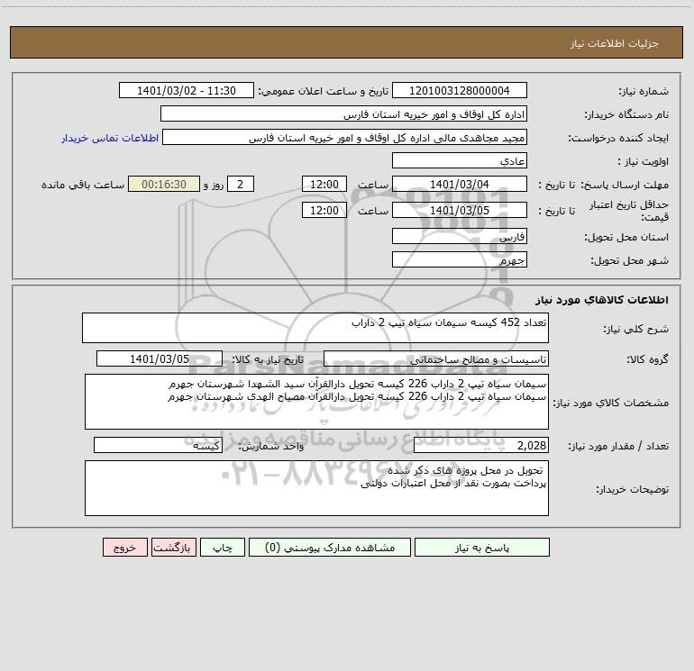Viewport: 694px width, 671px height.
Task: Click the quantity field 2,028
Action: point(481,445)
